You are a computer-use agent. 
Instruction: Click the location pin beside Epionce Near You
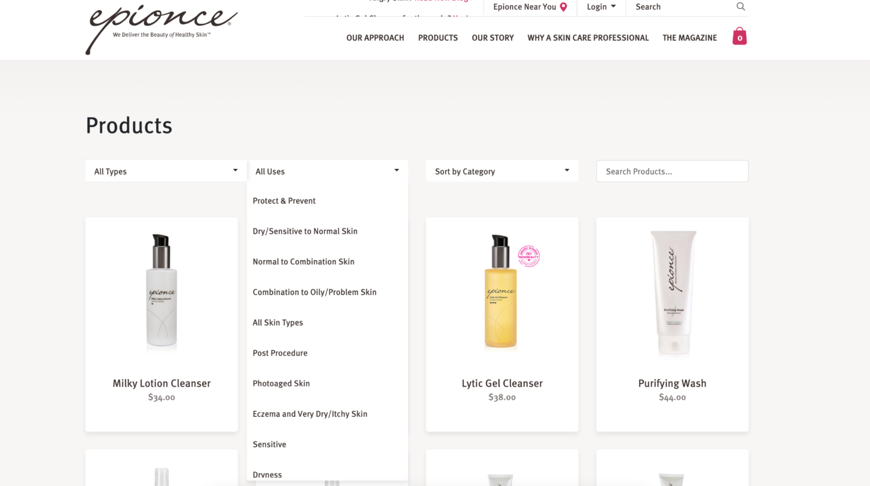pos(563,6)
